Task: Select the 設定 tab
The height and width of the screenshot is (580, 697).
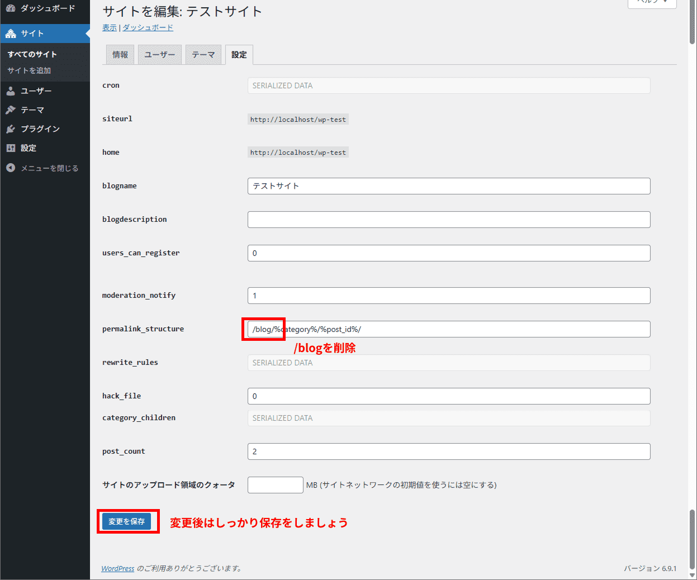Action: click(239, 54)
